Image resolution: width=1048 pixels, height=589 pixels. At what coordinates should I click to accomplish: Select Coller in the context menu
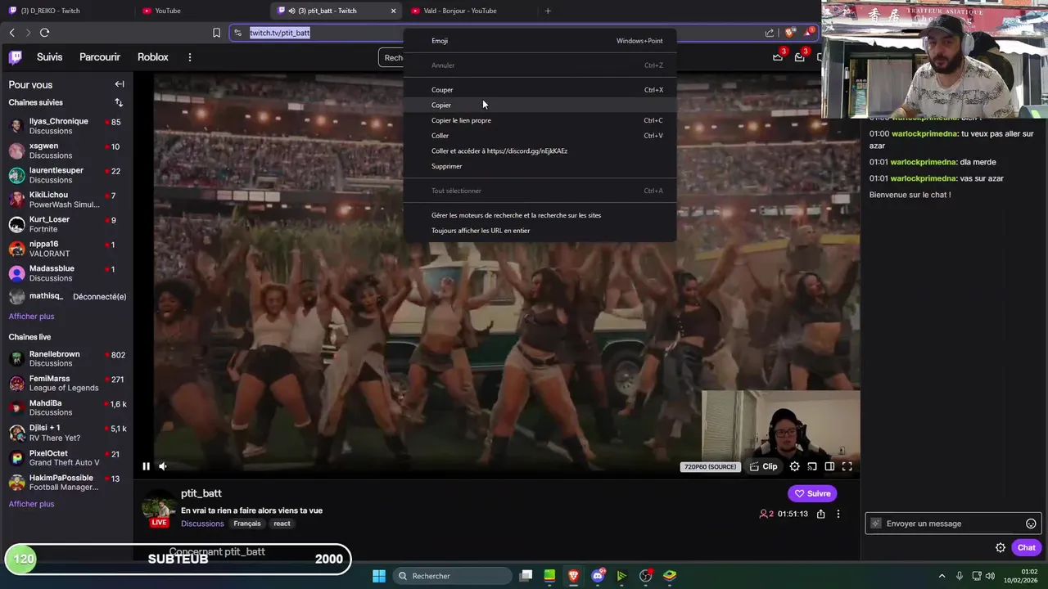click(540, 136)
